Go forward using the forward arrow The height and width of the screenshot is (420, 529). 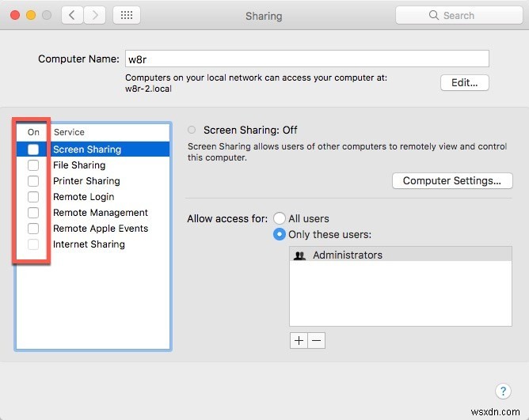click(96, 15)
